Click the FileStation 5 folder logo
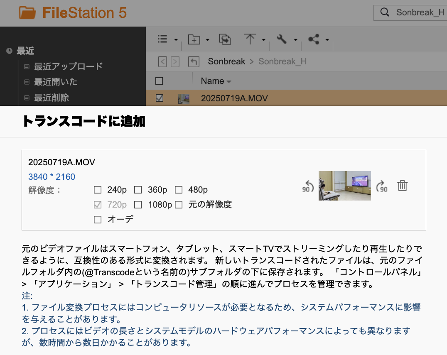Viewport: 447px width, 355px height. click(x=27, y=12)
